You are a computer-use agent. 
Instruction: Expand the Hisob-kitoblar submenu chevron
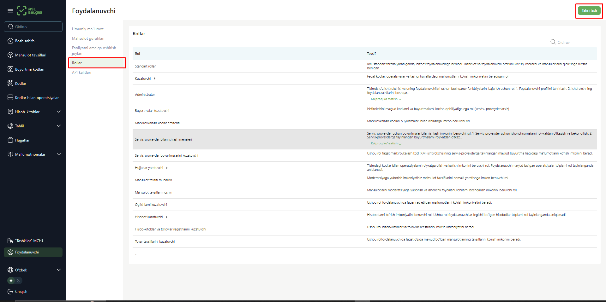pos(59,112)
